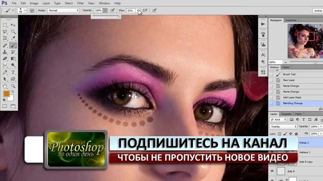
Task: Open the File menu
Action: pyautogui.click(x=14, y=4)
